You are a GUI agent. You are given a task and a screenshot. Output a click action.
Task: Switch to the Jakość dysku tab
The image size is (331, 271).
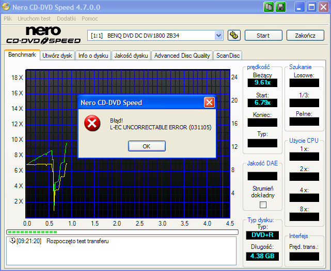click(131, 56)
